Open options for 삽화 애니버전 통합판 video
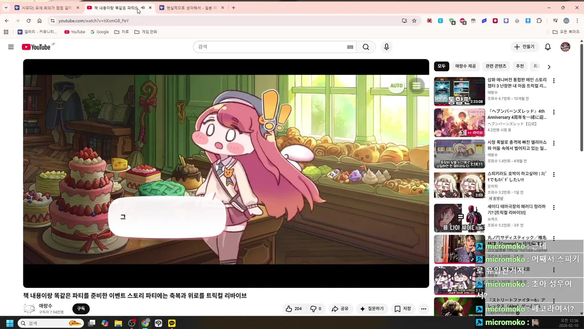Image resolution: width=584 pixels, height=329 pixels. coord(554,81)
